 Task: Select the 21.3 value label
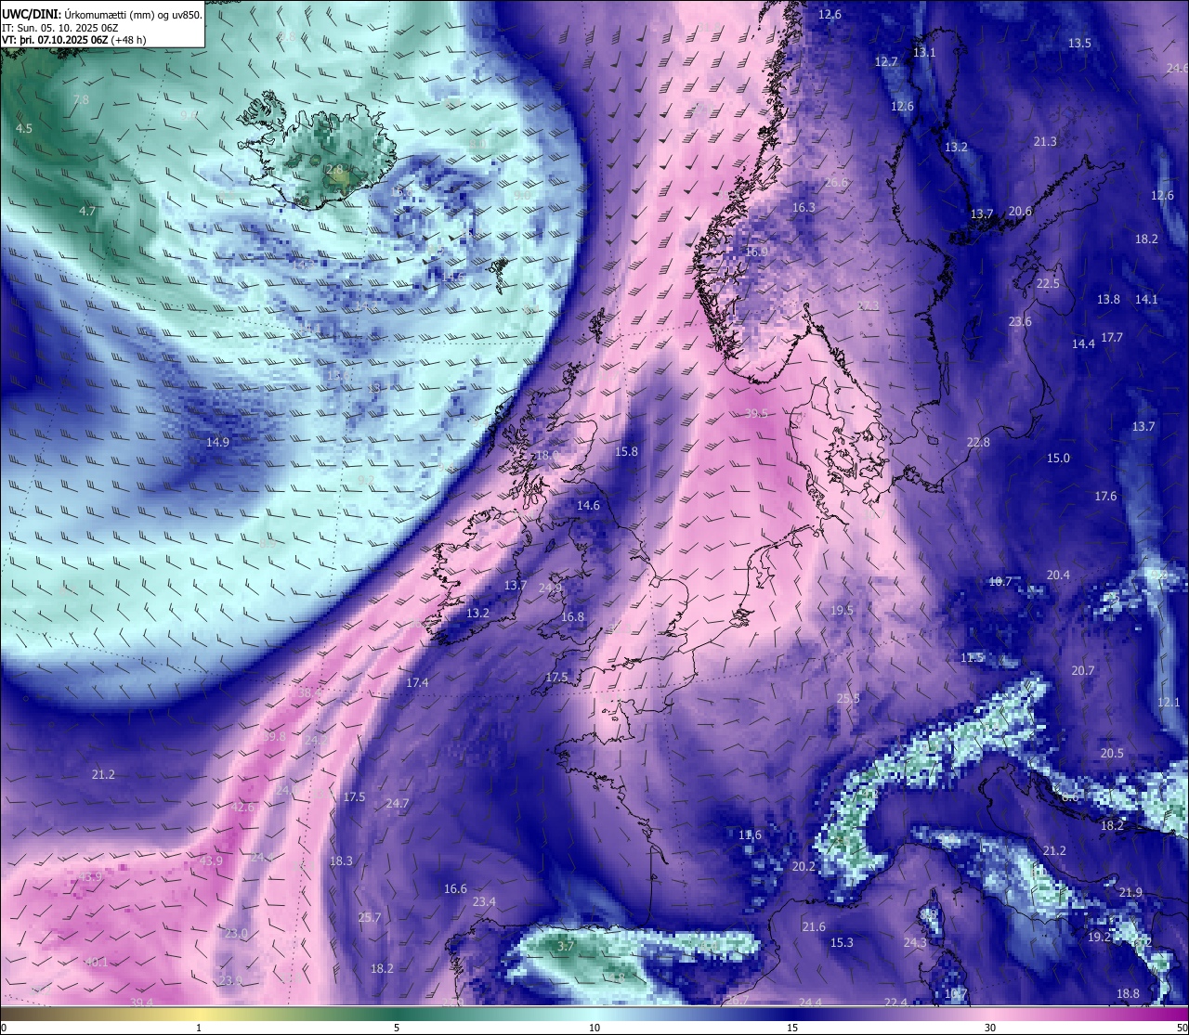(1045, 141)
